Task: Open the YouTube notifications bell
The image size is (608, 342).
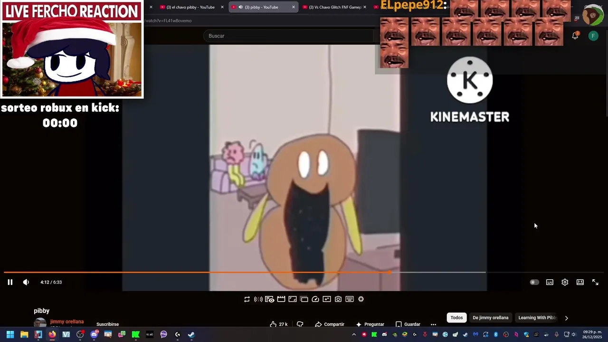Action: click(x=575, y=36)
